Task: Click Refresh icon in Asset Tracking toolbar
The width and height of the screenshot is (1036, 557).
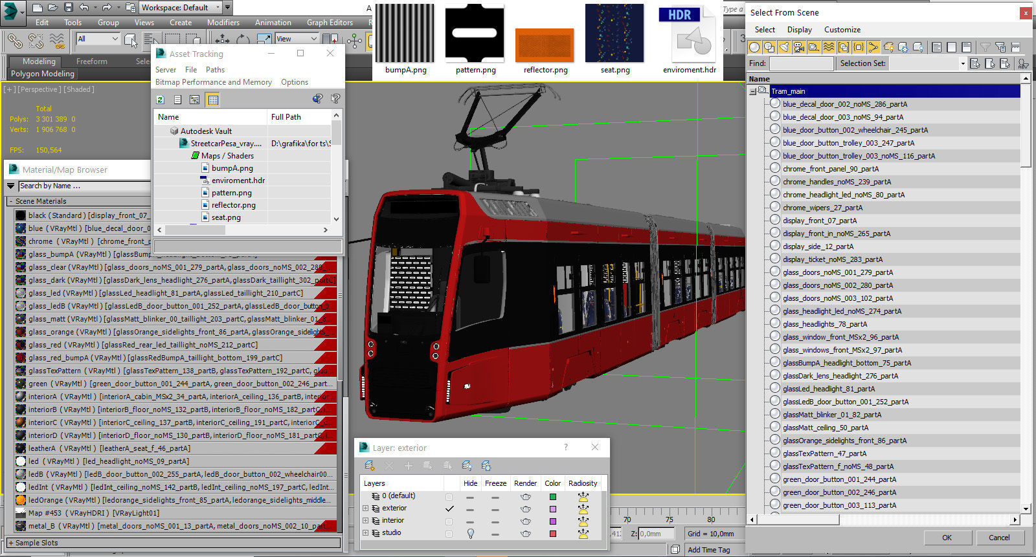Action: coord(161,100)
